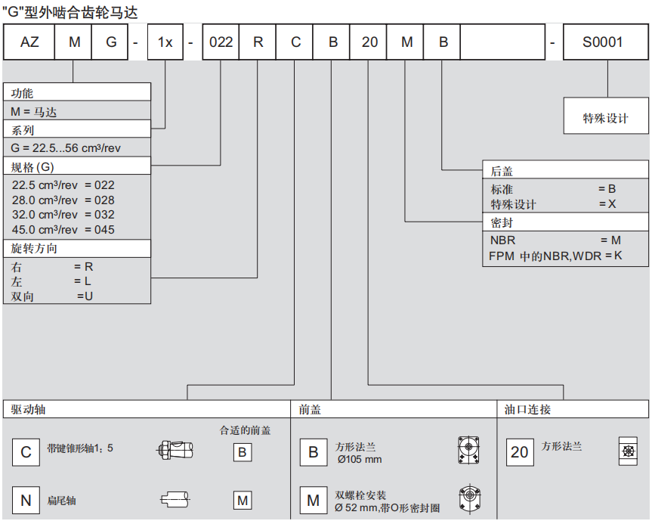Select the 20 box under 油口连接

tap(519, 452)
